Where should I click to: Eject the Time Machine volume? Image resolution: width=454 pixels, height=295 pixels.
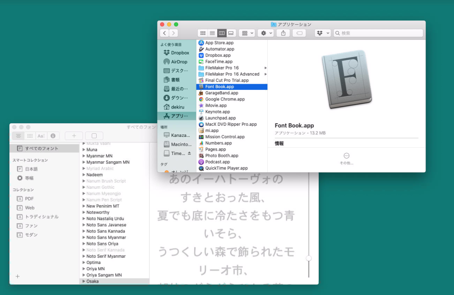(x=189, y=153)
